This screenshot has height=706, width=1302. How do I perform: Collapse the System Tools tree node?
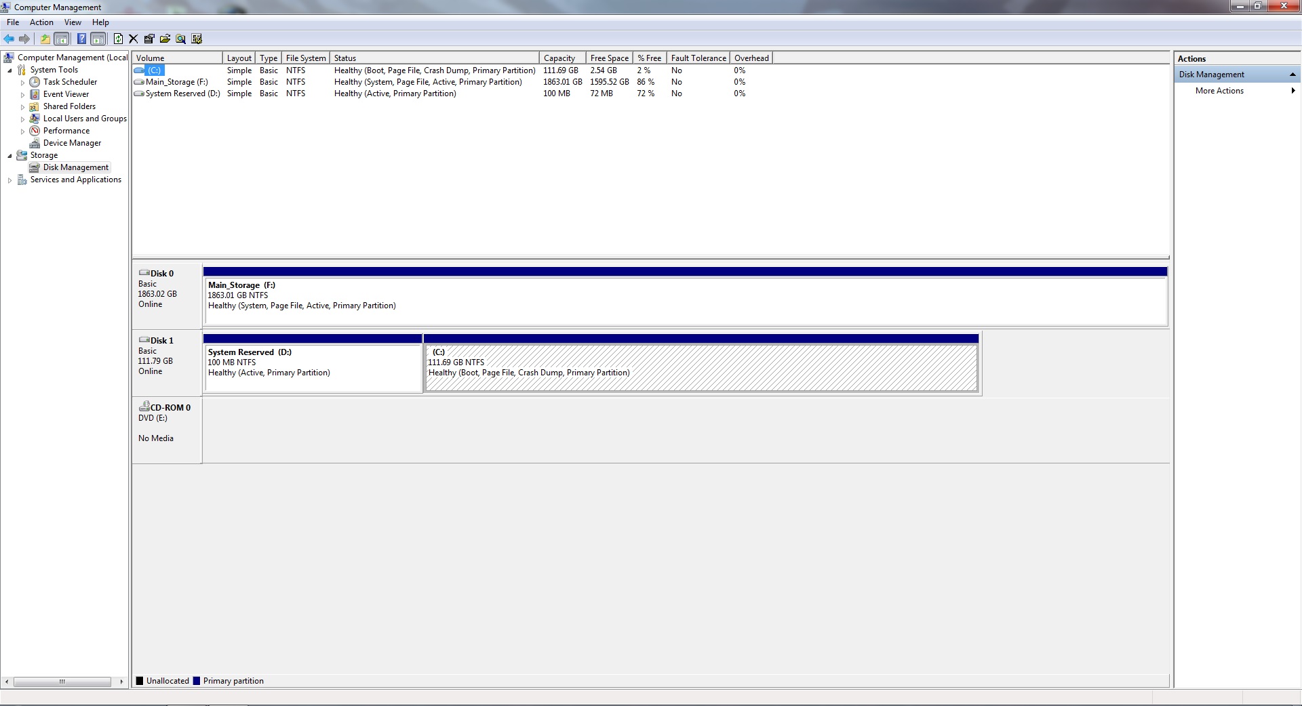[9, 70]
